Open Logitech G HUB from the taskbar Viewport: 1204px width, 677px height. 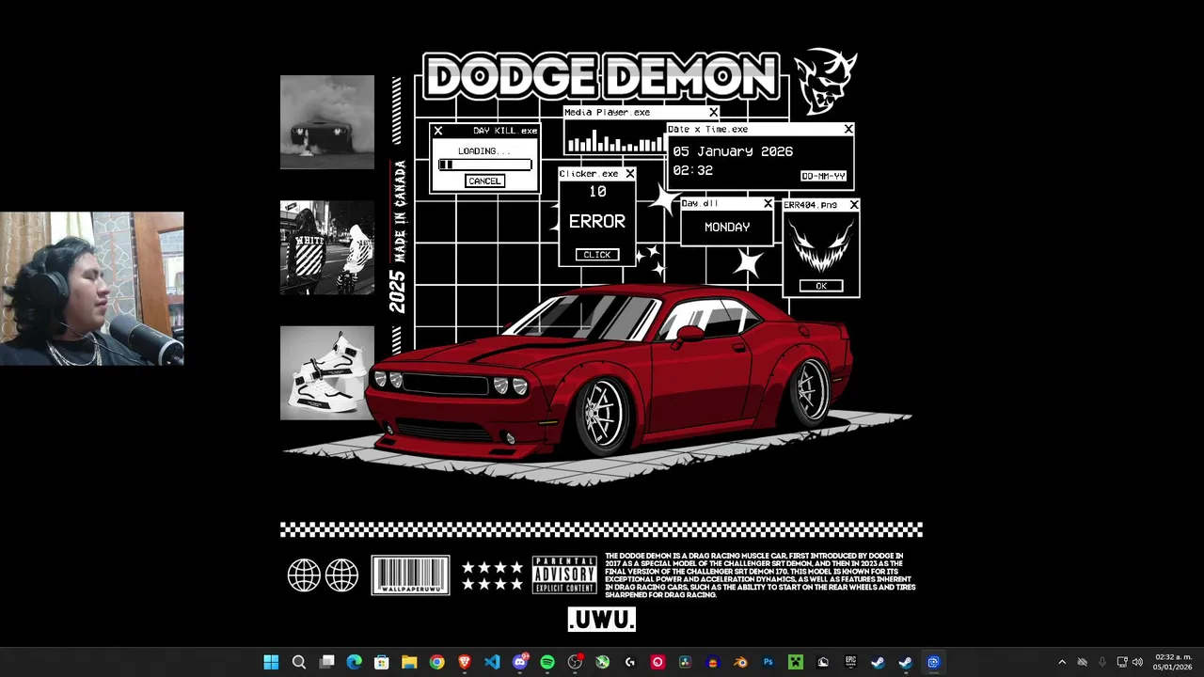pyautogui.click(x=630, y=662)
